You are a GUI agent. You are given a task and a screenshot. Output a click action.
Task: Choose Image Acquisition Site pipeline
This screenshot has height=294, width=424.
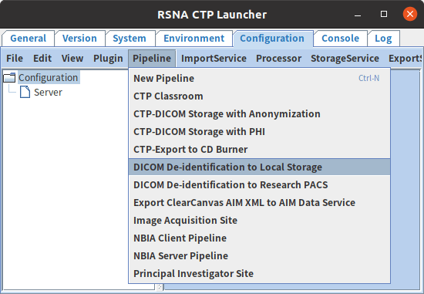(259, 220)
